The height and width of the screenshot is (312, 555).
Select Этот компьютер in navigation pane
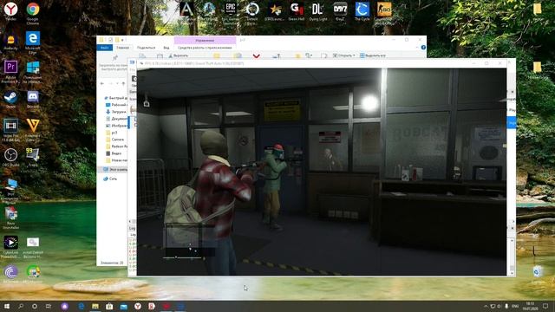(x=115, y=170)
